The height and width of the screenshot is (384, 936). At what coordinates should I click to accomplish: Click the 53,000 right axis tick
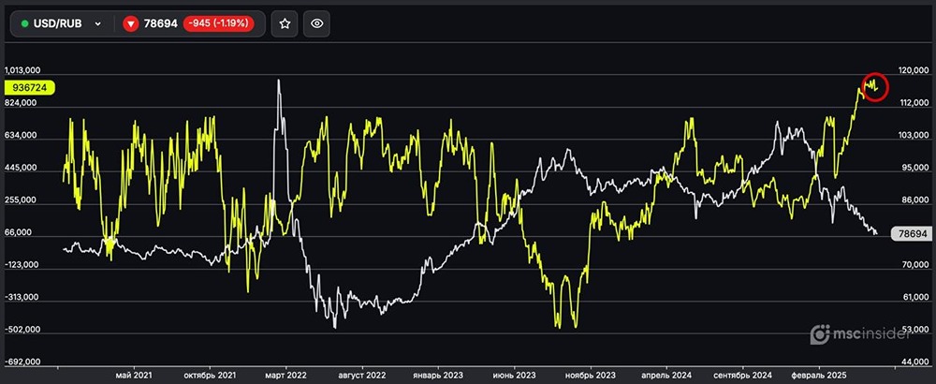tap(915, 330)
